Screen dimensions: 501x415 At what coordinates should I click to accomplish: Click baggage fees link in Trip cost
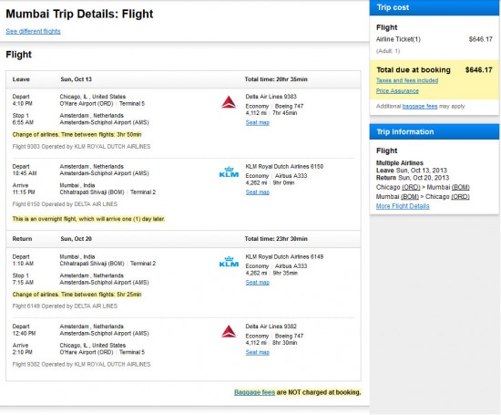(420, 106)
